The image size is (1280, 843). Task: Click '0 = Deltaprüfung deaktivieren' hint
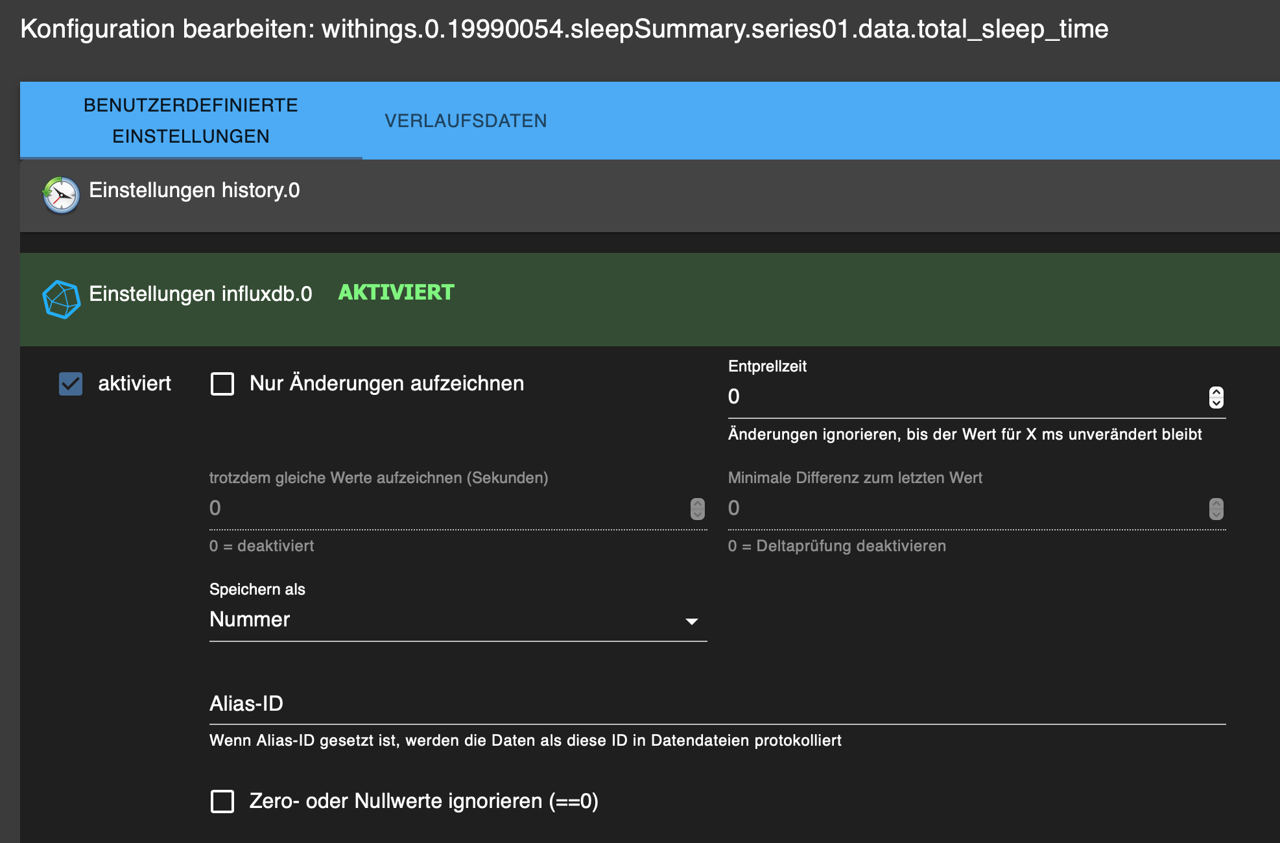(x=837, y=546)
